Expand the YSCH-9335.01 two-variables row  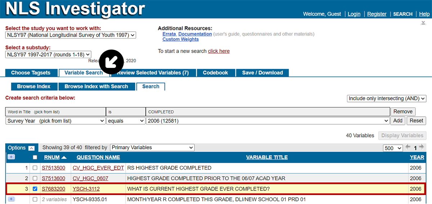(11, 199)
